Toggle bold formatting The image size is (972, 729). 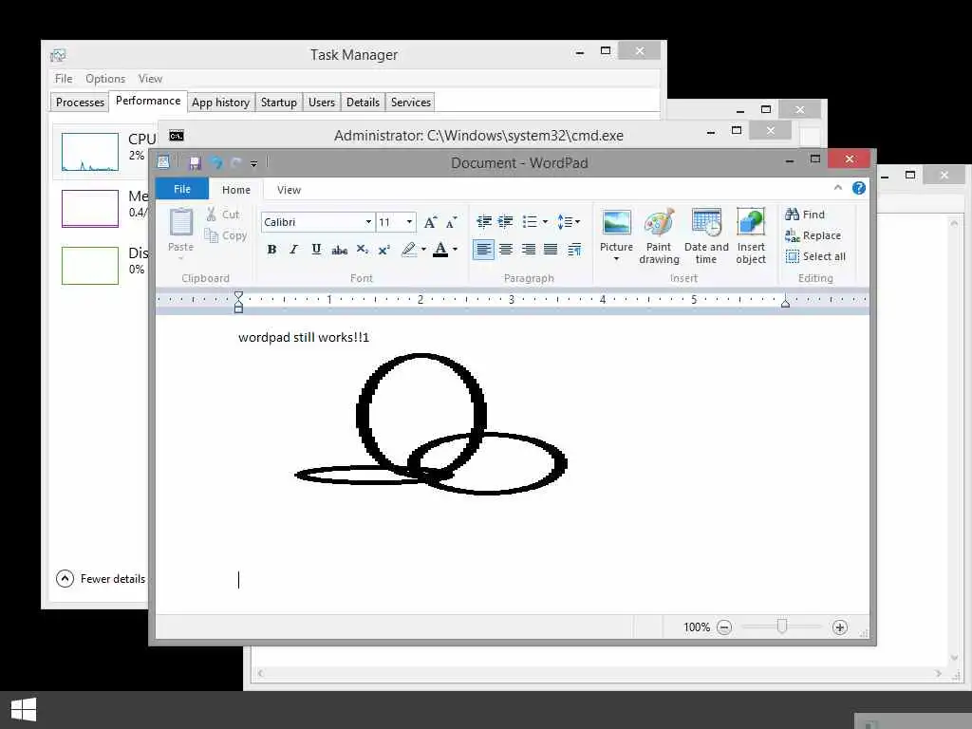(271, 250)
